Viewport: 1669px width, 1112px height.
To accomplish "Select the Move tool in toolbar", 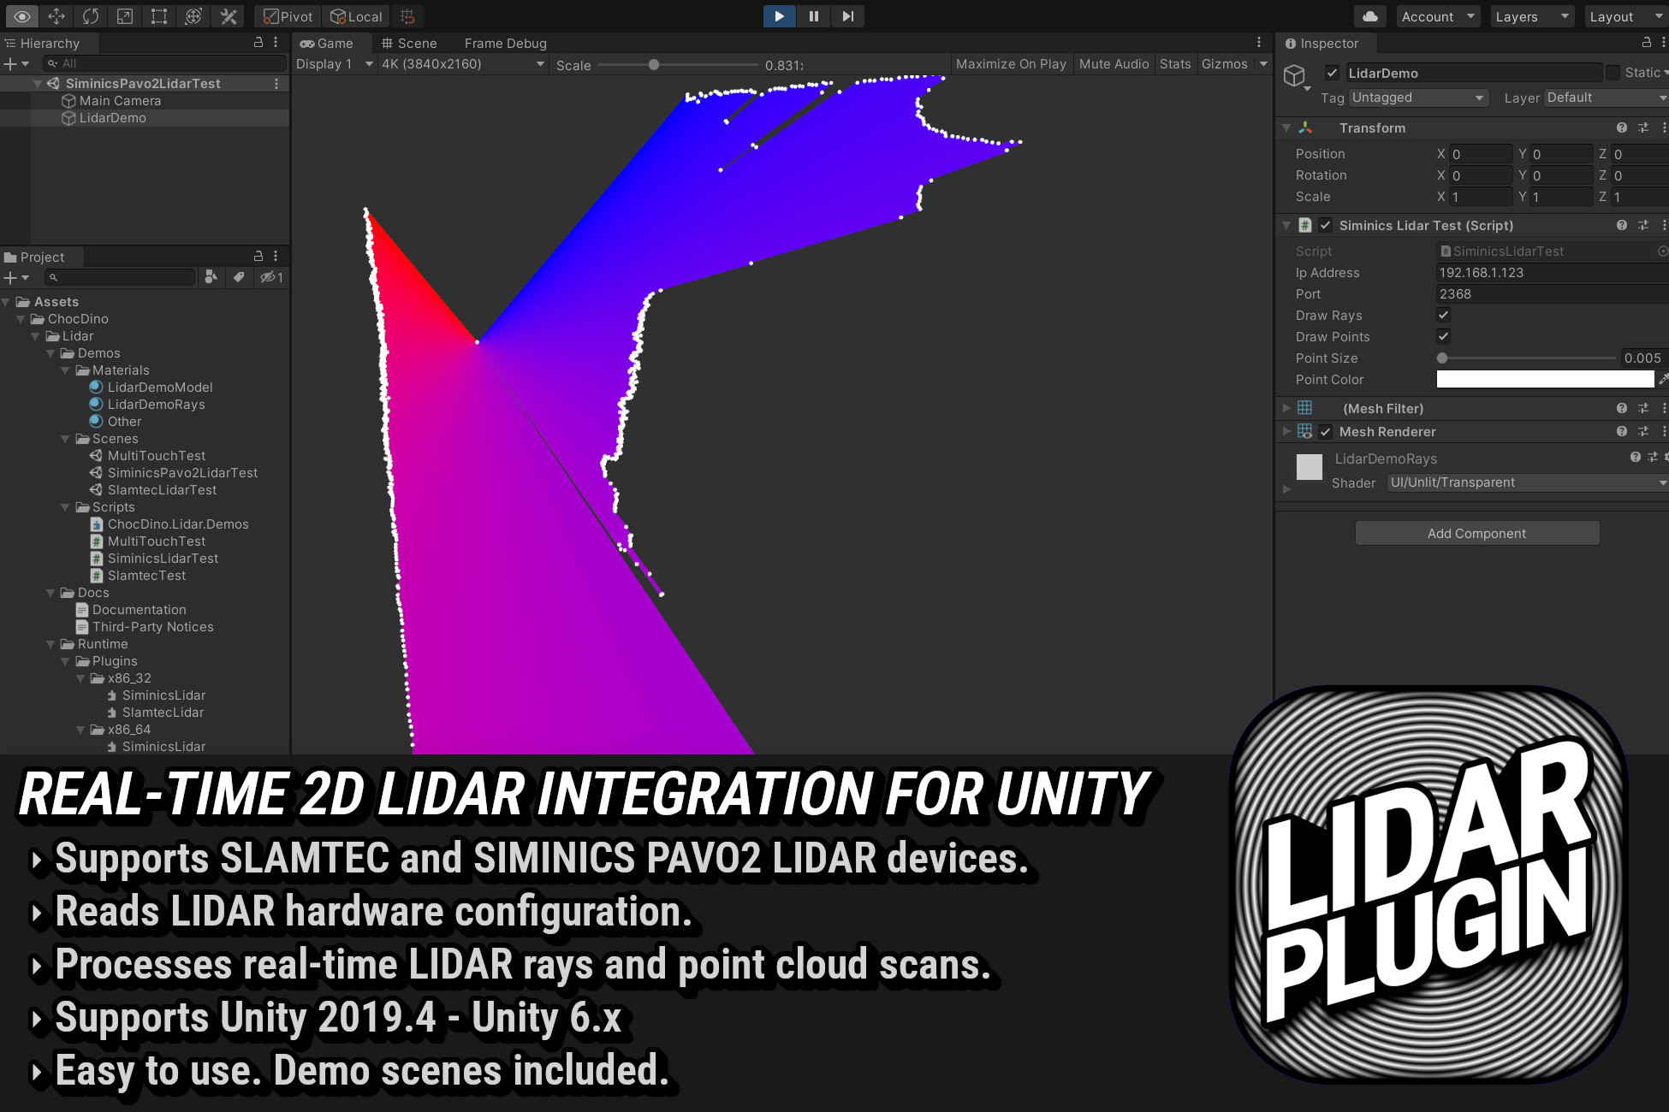I will (x=56, y=16).
